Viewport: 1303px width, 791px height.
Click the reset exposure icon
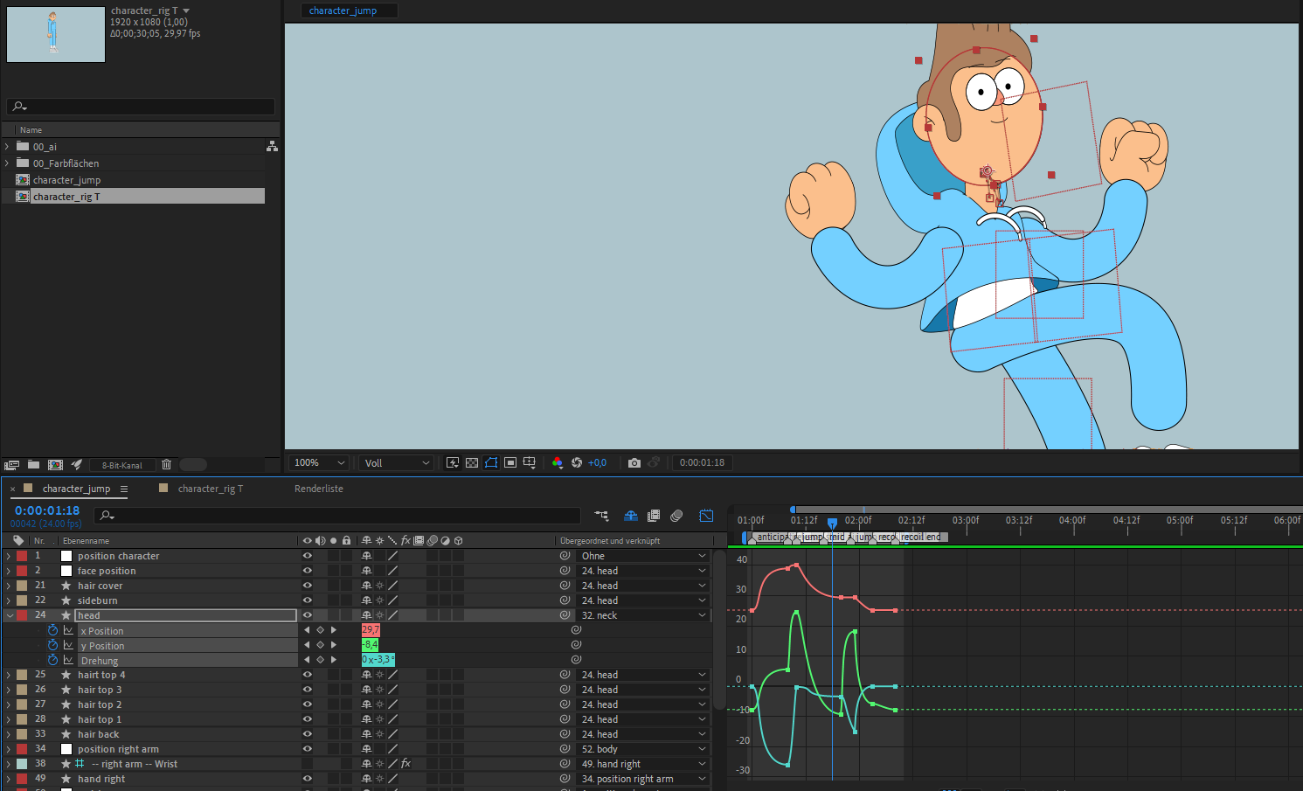coord(577,463)
